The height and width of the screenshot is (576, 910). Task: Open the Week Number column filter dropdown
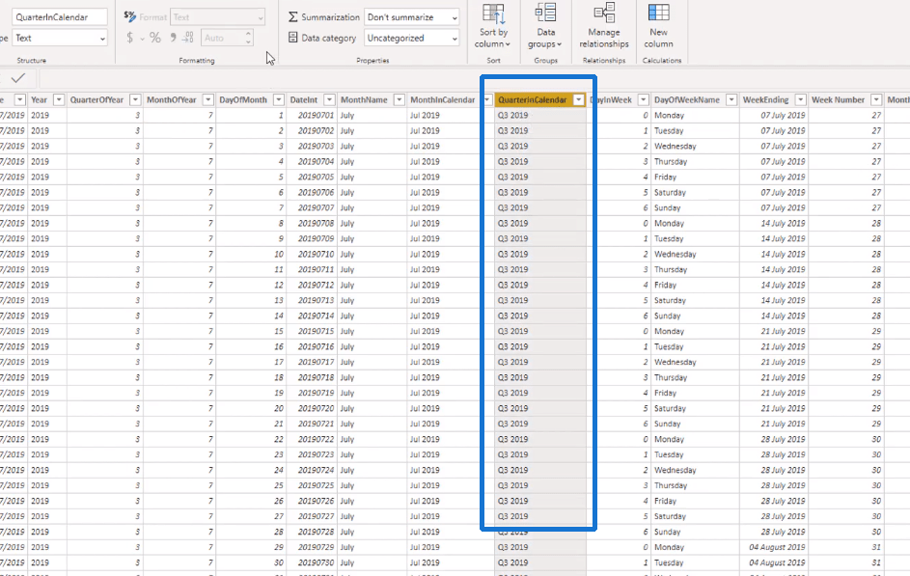coord(876,99)
